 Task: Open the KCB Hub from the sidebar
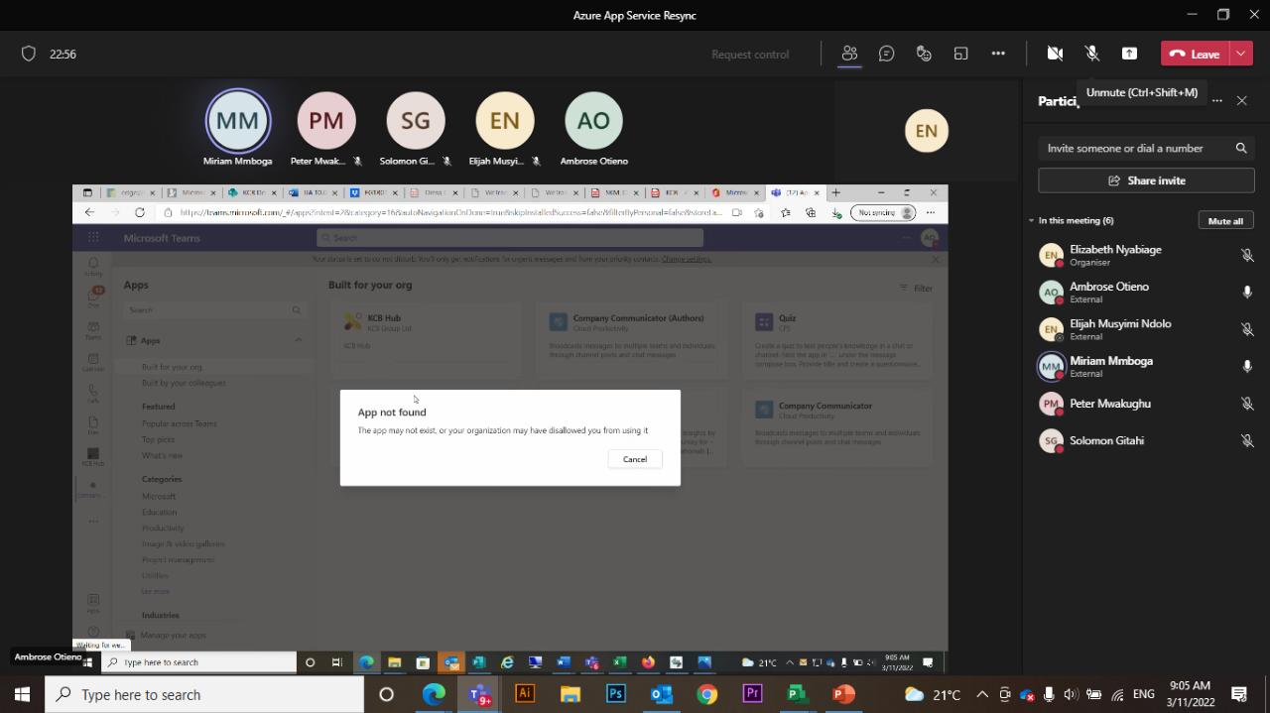pyautogui.click(x=92, y=452)
